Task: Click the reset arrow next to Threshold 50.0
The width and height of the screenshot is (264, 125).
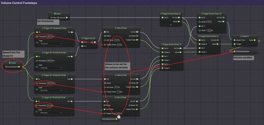Action: [x=53, y=105]
